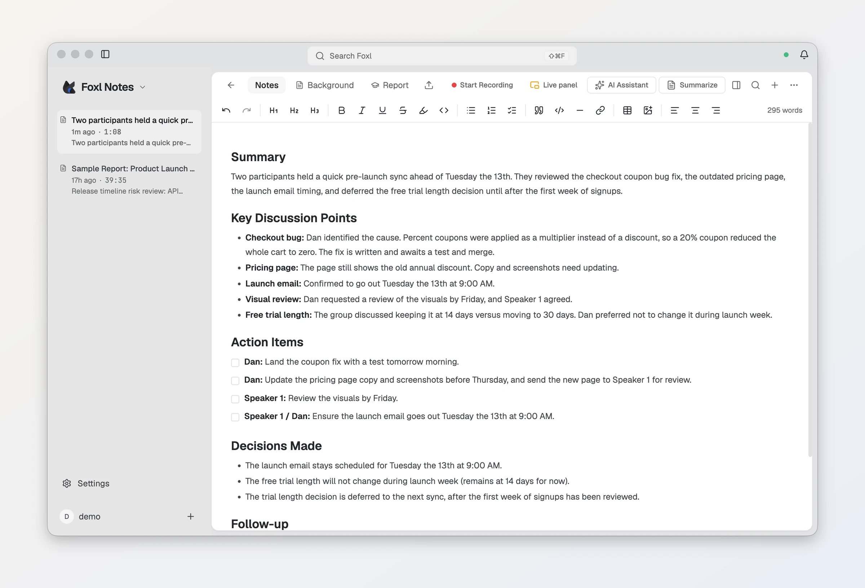Check 'Ensure the launch email goes out' item

(235, 417)
